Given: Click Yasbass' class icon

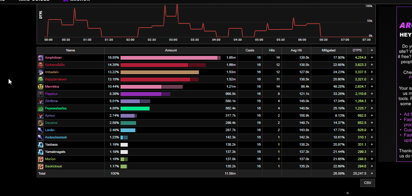Looking at the screenshot, I should [x=40, y=145].
